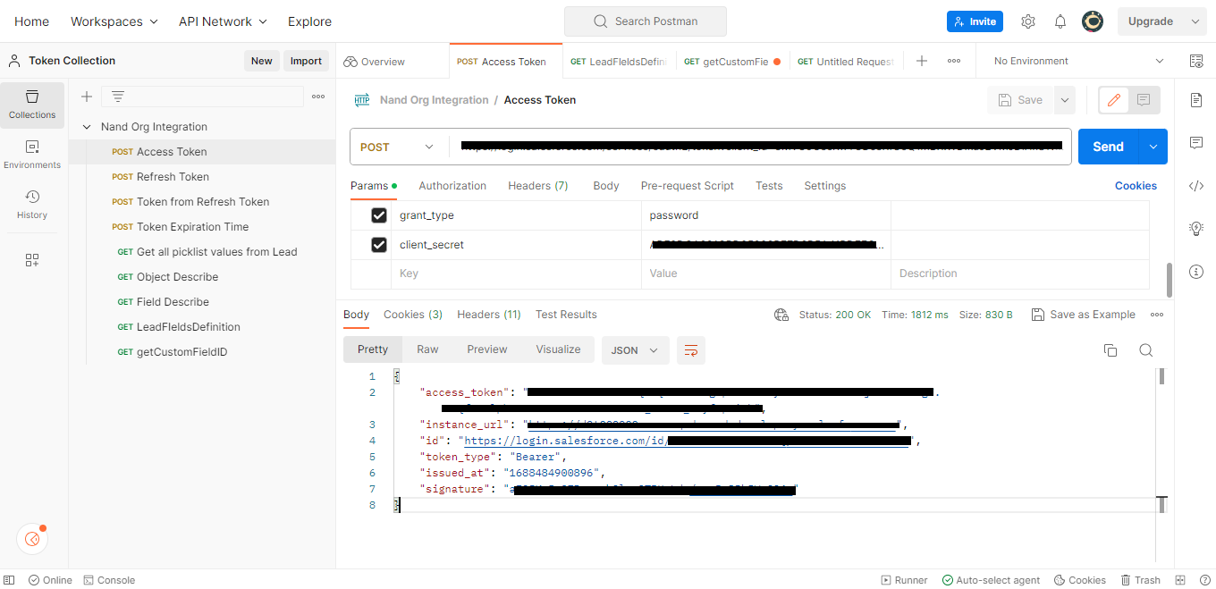The image size is (1216, 589).
Task: Open the configure workspace sidebar grid icon
Action: coord(32,260)
